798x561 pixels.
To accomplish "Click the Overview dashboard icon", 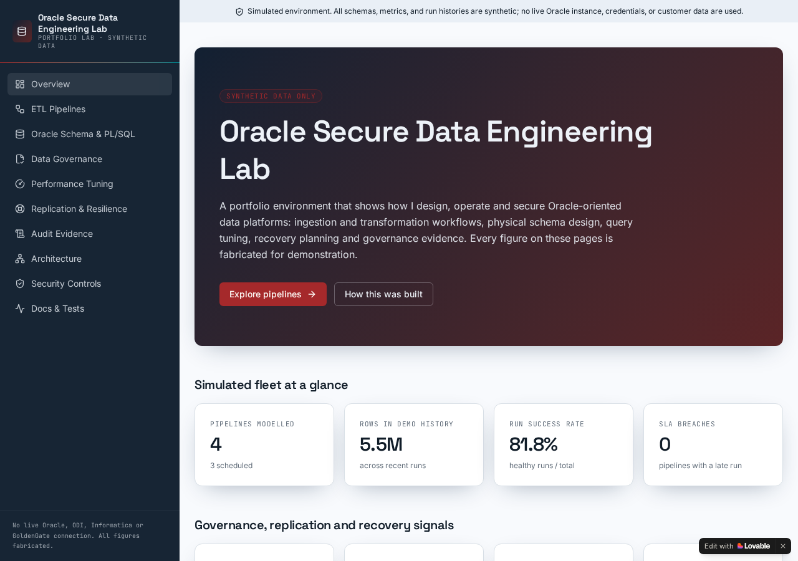I will [x=20, y=84].
